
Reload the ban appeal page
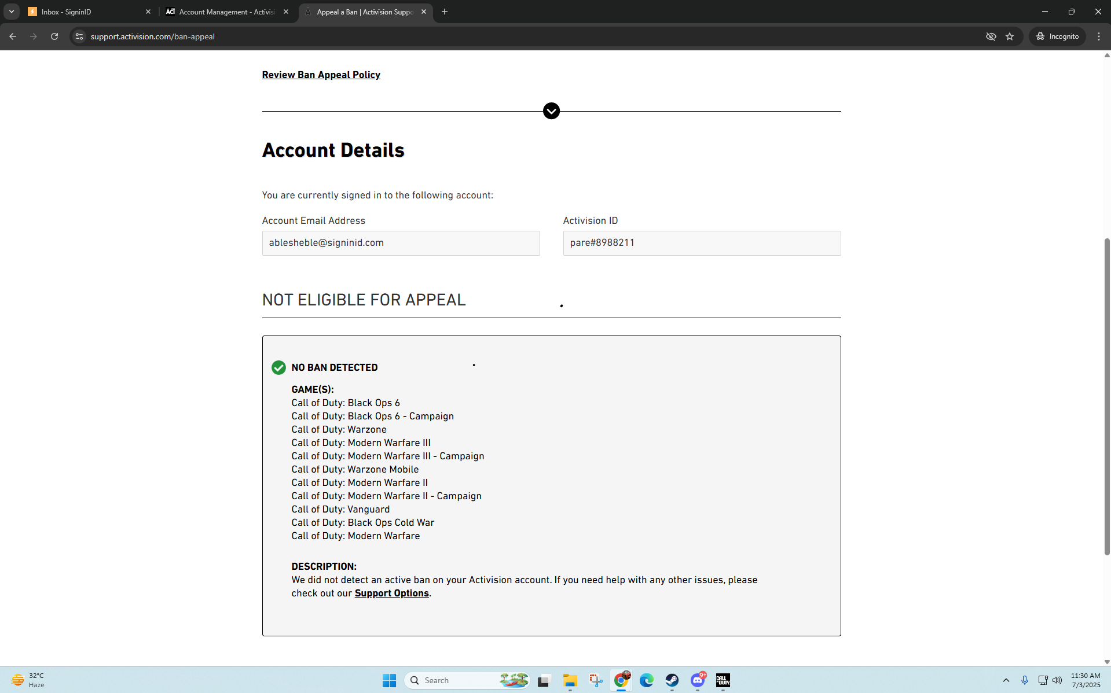[x=54, y=36]
